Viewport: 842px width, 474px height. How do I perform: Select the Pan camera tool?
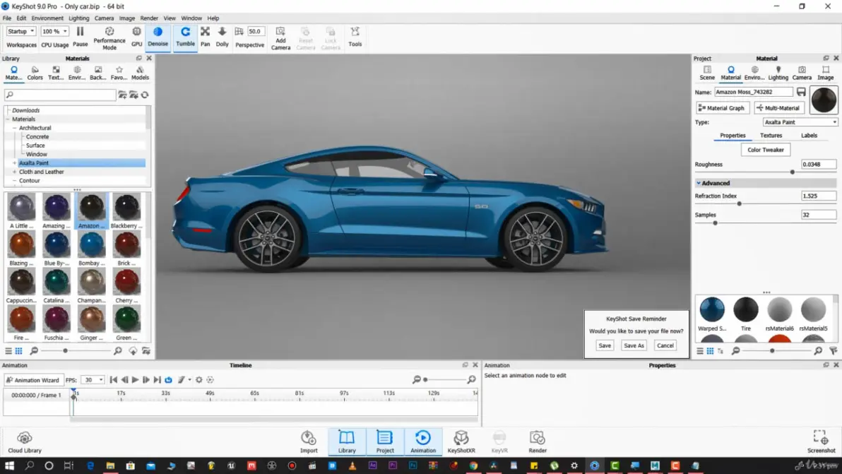click(x=205, y=37)
